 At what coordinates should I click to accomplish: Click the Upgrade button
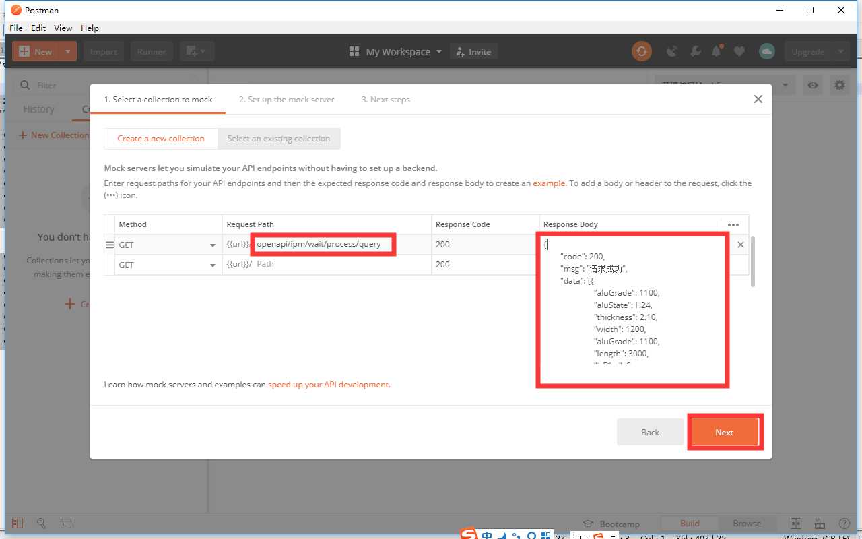point(807,51)
